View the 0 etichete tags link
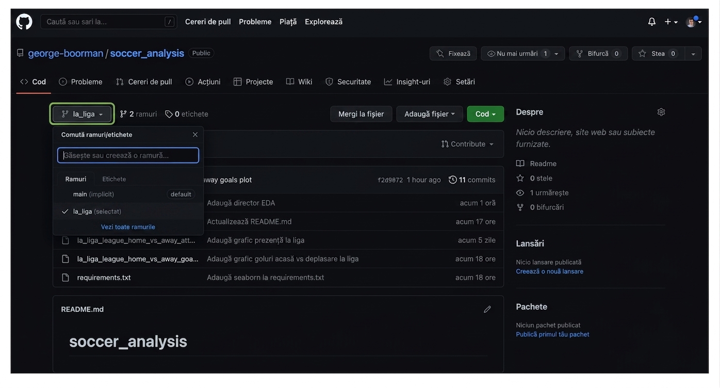 tap(187, 114)
